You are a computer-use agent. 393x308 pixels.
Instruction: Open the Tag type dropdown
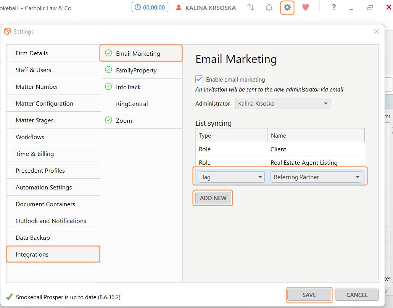coord(232,177)
